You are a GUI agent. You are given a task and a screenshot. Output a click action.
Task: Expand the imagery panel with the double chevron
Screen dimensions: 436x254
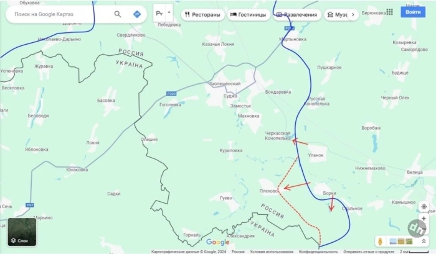(424, 241)
